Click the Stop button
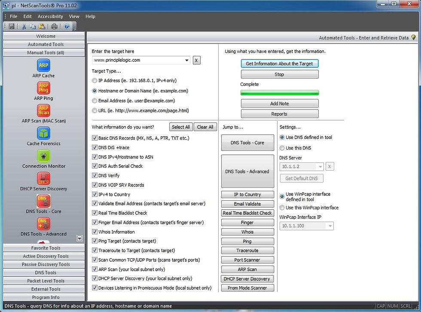 pyautogui.click(x=280, y=74)
